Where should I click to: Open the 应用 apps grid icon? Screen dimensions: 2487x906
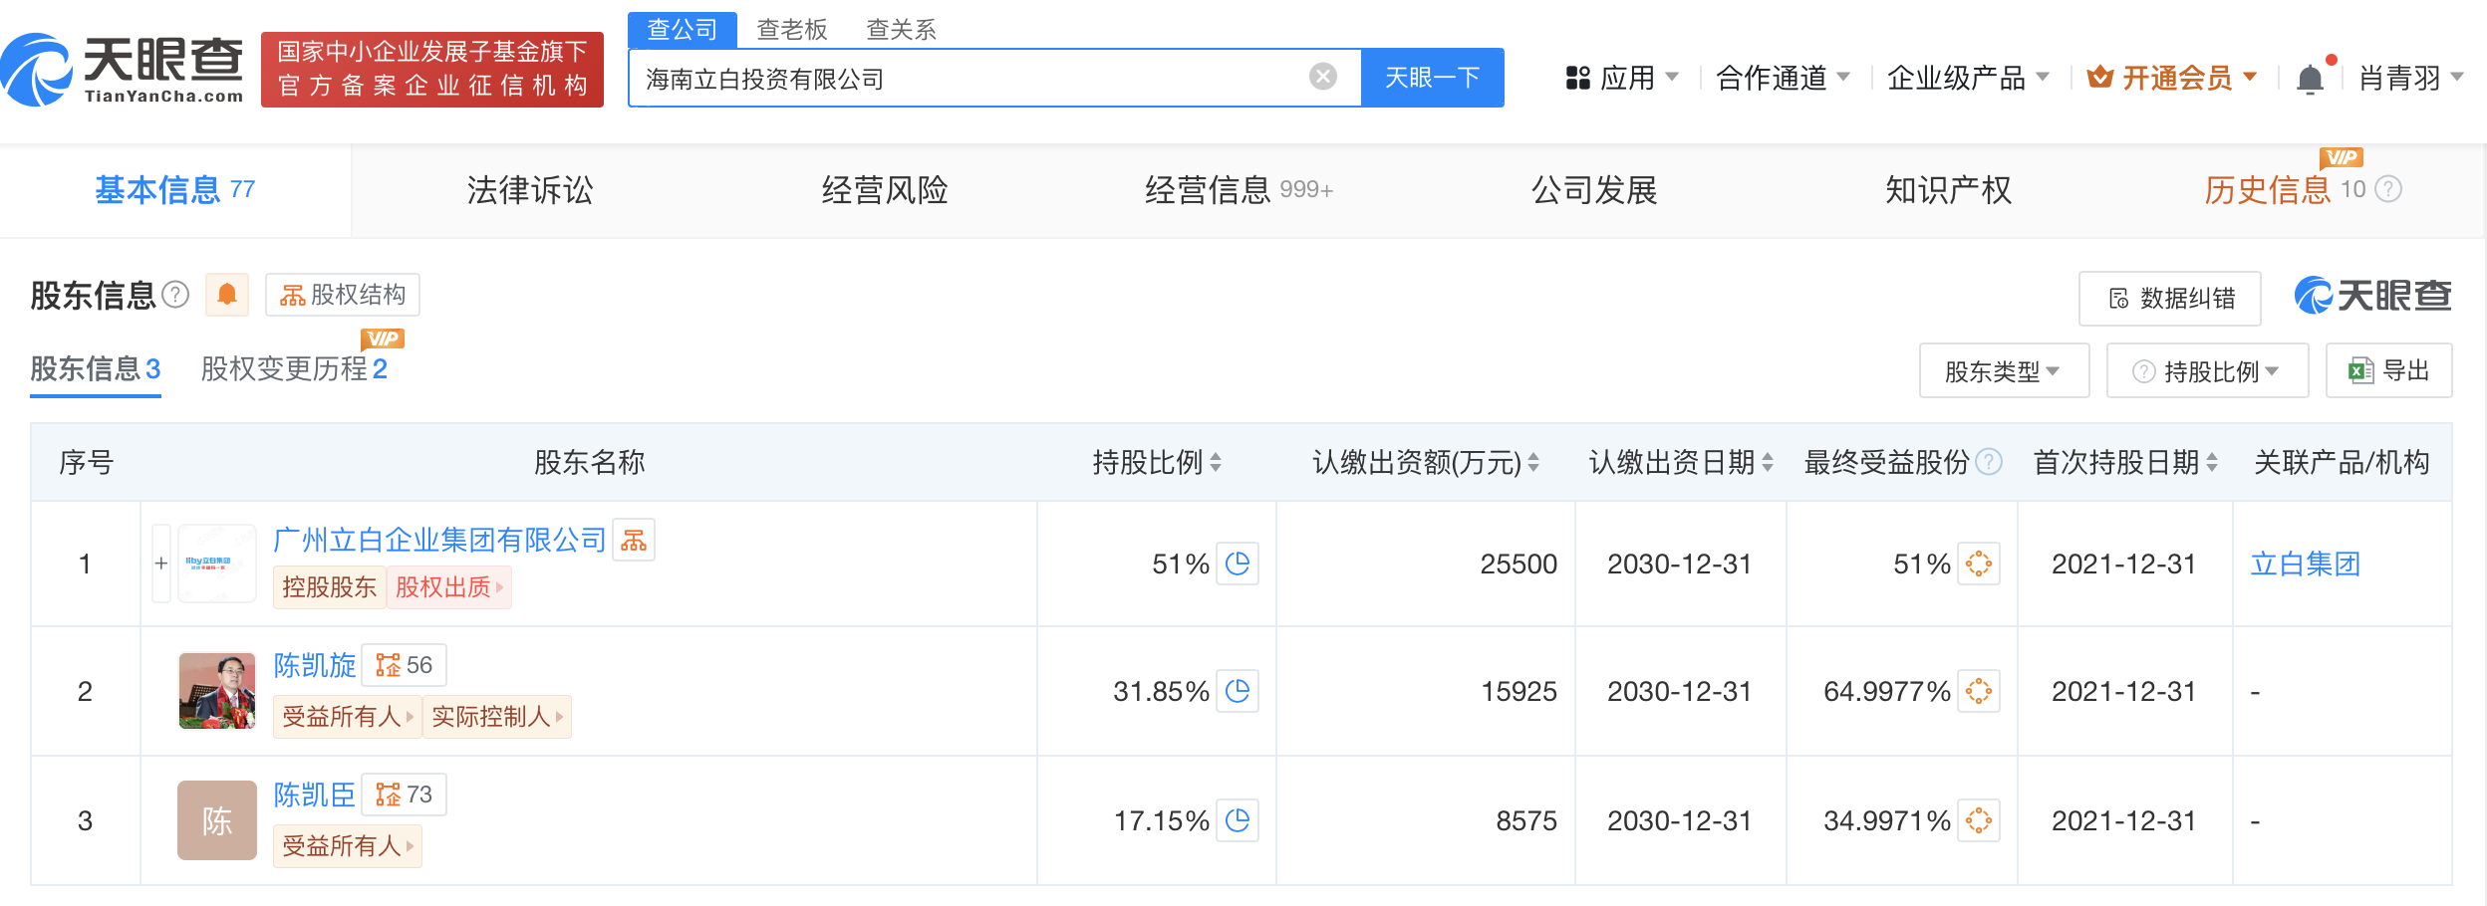(1577, 77)
